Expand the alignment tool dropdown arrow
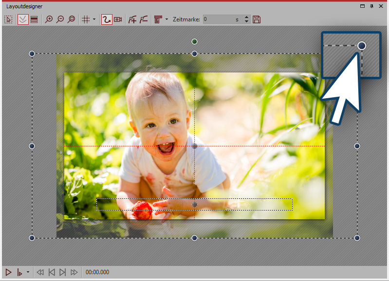This screenshot has width=389, height=281. [x=167, y=19]
